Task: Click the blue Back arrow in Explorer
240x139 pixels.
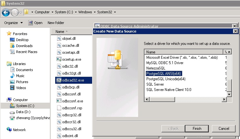Action: [6, 13]
